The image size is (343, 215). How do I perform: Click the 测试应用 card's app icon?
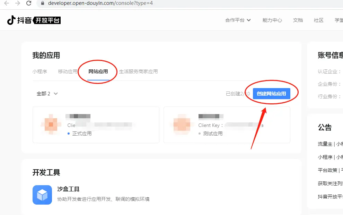pos(182,124)
